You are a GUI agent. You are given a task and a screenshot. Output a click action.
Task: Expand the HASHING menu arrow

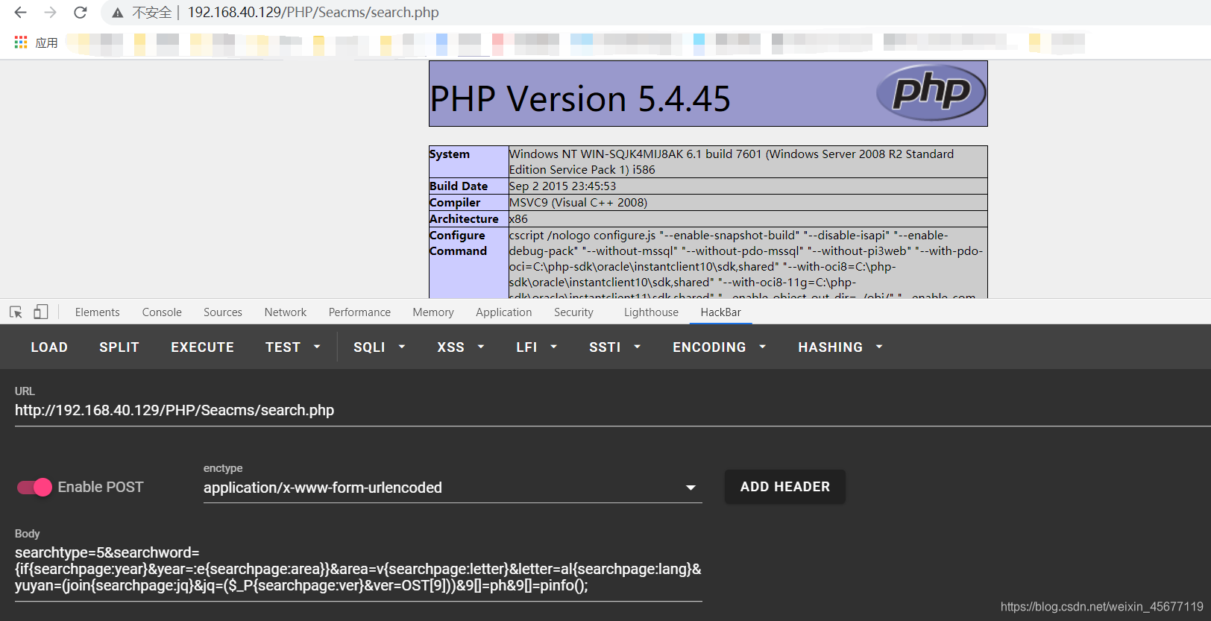(x=879, y=347)
